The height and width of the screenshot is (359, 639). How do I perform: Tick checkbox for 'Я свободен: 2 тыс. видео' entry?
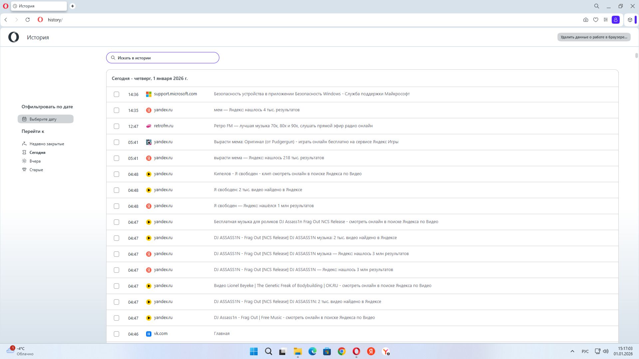pos(116,190)
